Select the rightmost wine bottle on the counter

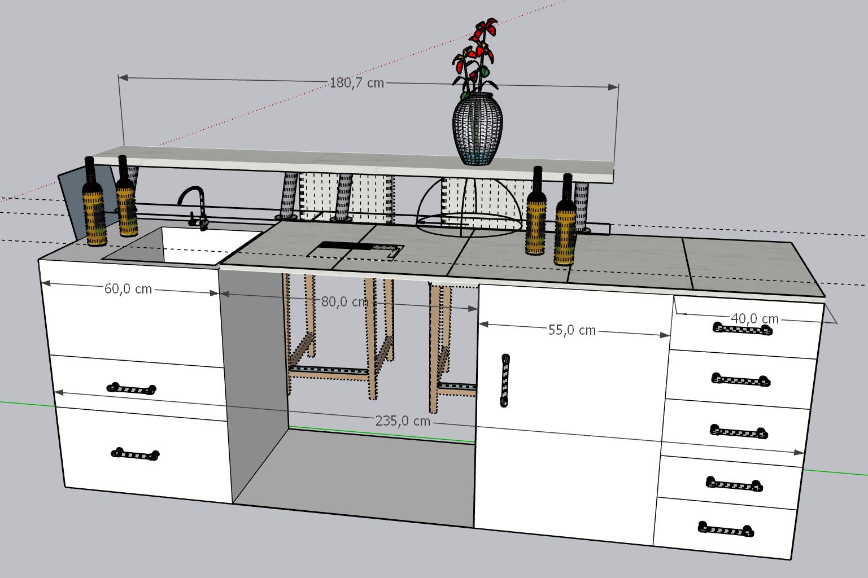(565, 226)
